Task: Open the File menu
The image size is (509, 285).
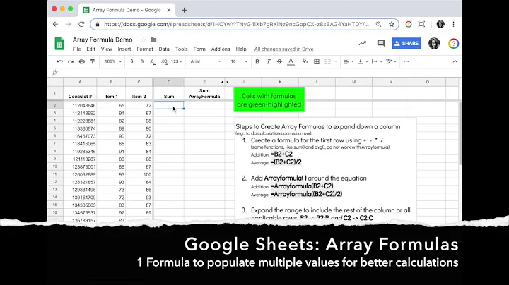Action: (x=76, y=49)
